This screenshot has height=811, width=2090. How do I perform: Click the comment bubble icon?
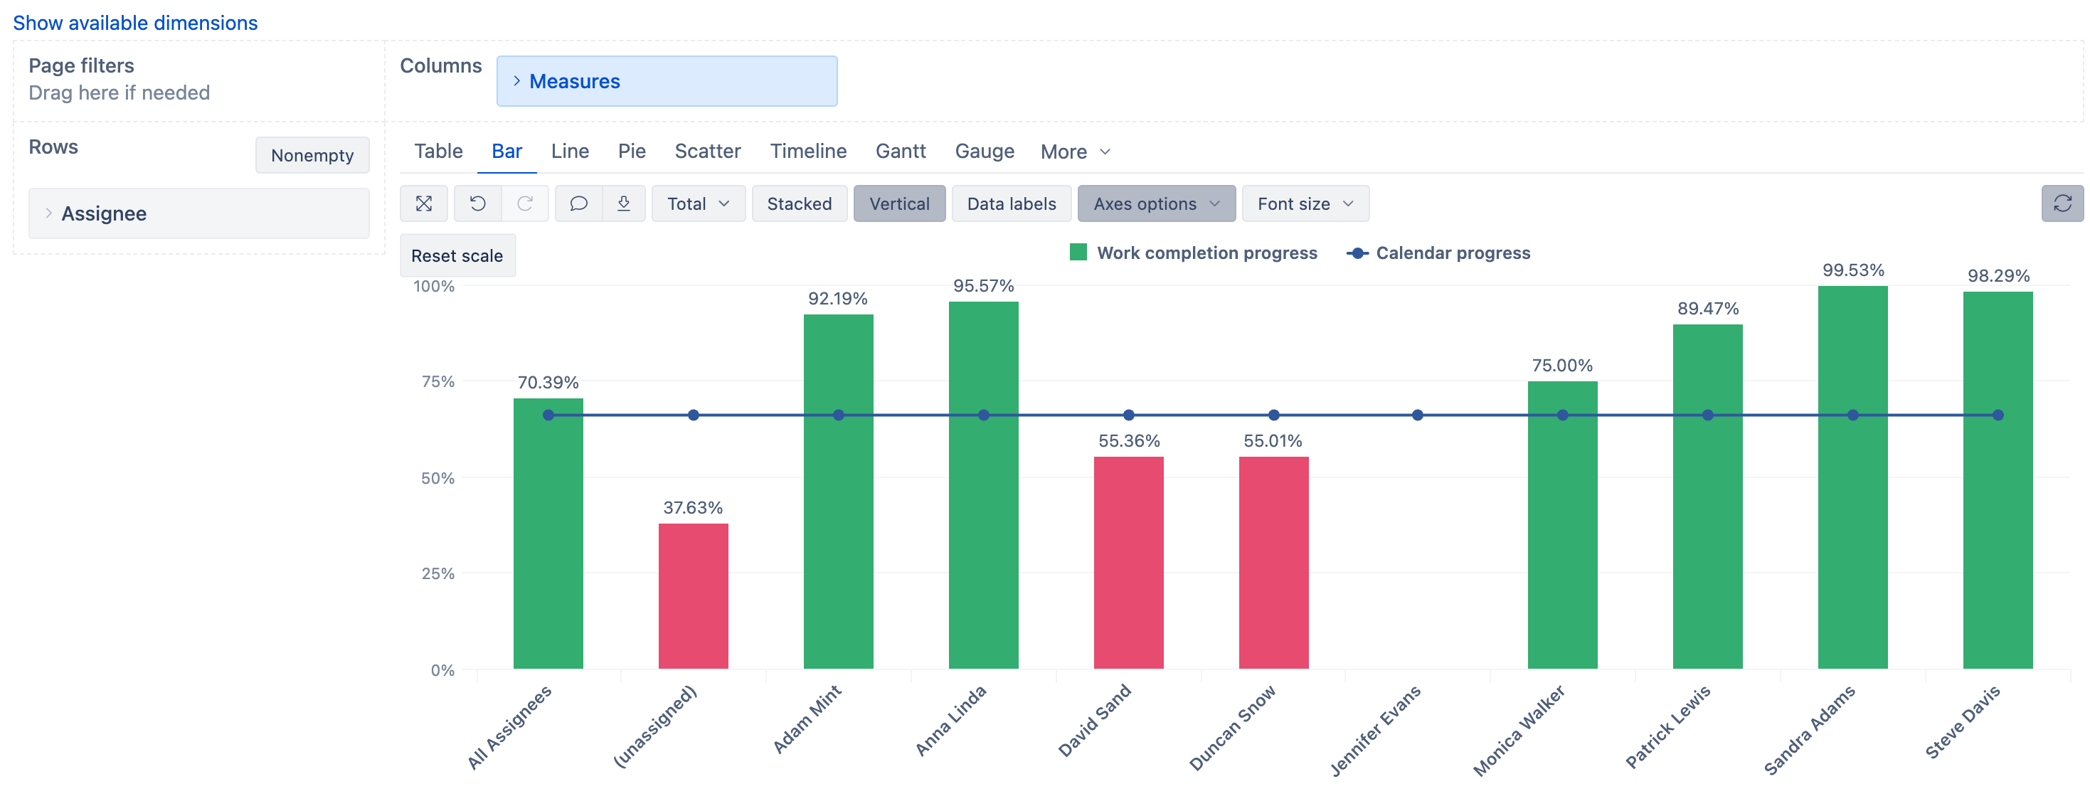pos(578,203)
